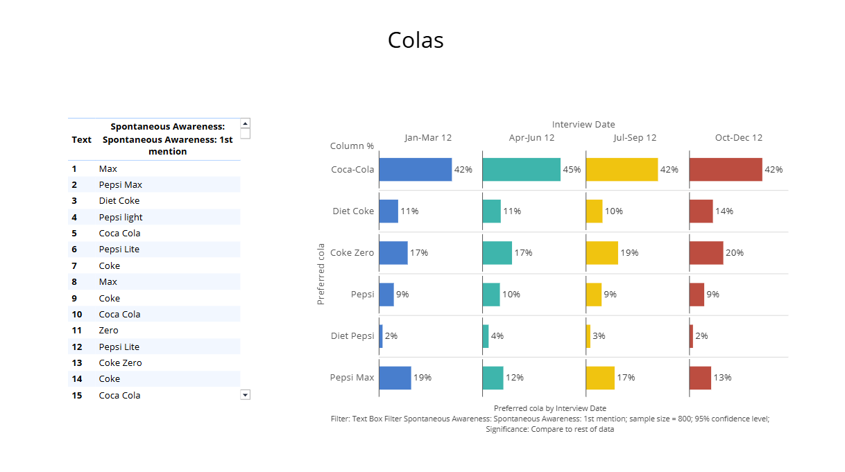This screenshot has height=472, width=845.
Task: Click the Interview Date chart heading
Action: 583,125
